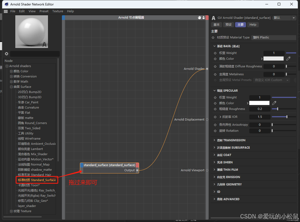Collapse the Arnold shaders tree node

click(7, 66)
